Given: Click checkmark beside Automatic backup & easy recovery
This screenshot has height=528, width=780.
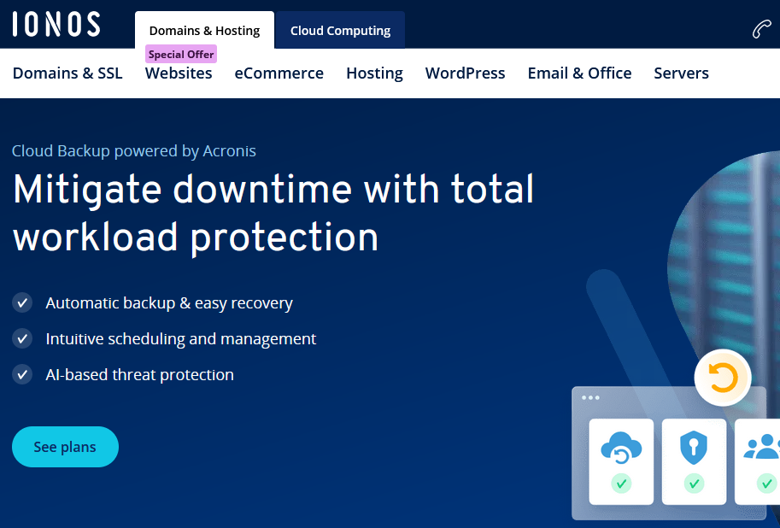Looking at the screenshot, I should coord(22,302).
